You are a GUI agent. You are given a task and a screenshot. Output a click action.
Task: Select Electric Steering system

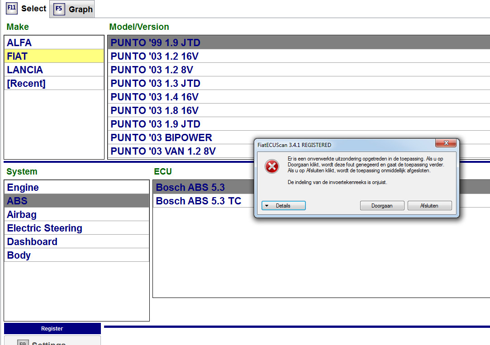coord(76,228)
